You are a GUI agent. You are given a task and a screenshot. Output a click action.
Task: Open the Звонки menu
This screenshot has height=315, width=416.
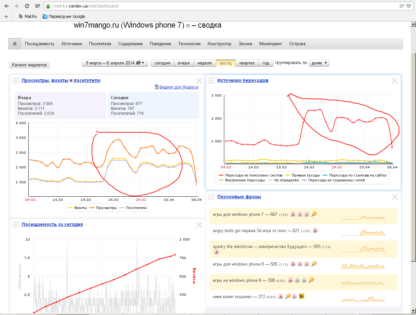click(245, 44)
